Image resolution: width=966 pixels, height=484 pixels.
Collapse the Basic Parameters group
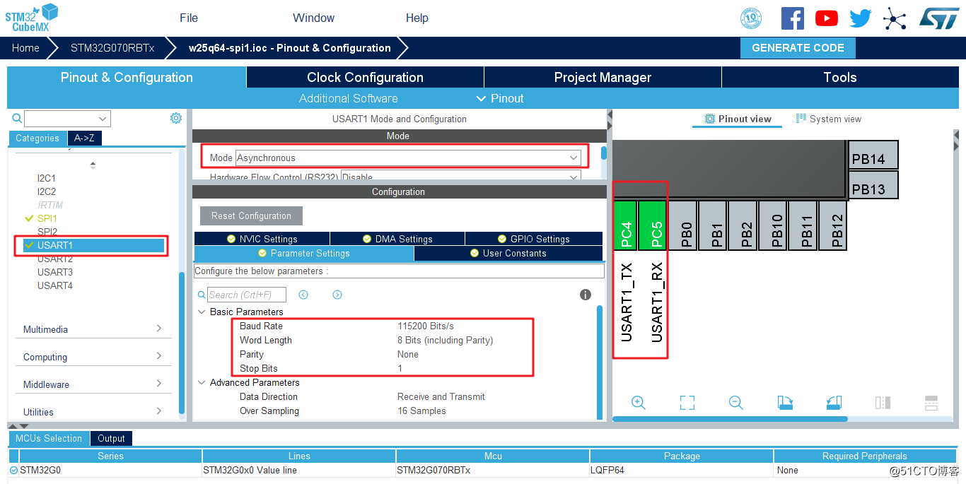point(202,312)
